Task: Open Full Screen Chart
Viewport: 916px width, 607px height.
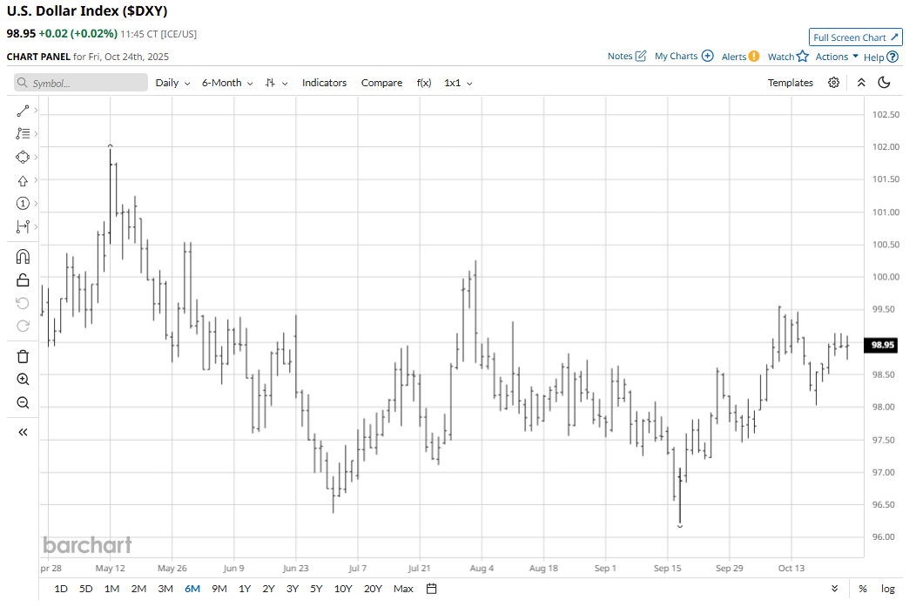Action: pyautogui.click(x=855, y=37)
